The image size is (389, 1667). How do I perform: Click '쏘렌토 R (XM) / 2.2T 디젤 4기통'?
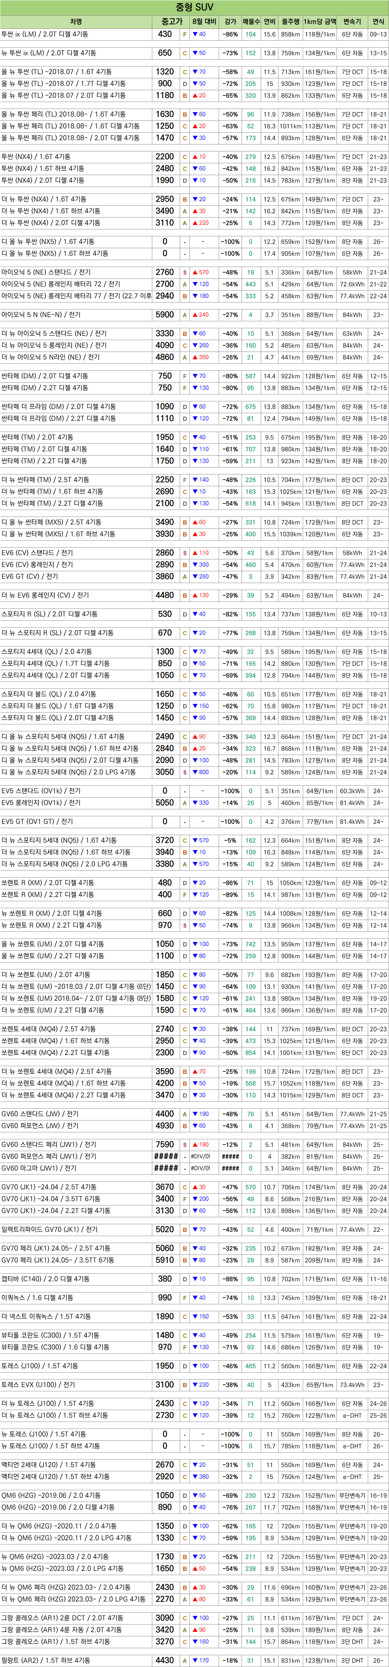[x=47, y=895]
